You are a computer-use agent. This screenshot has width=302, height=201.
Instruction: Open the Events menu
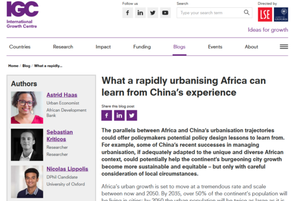215,47
